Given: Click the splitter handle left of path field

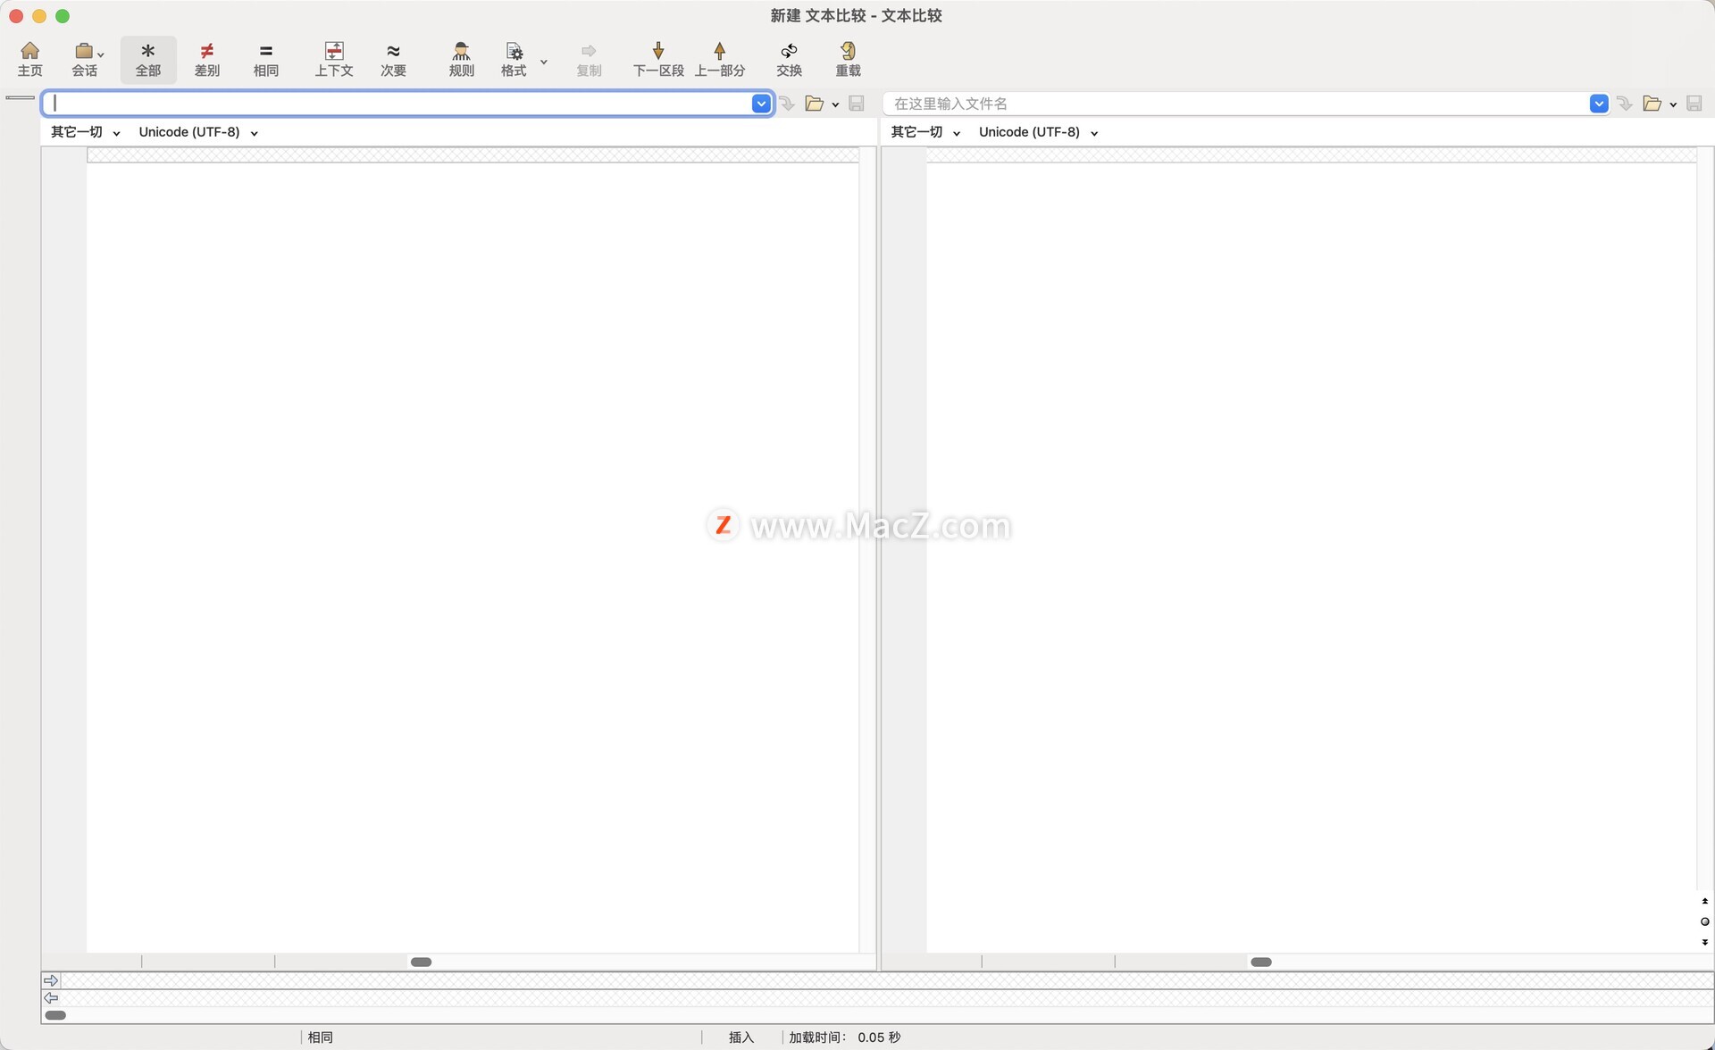Looking at the screenshot, I should (20, 97).
